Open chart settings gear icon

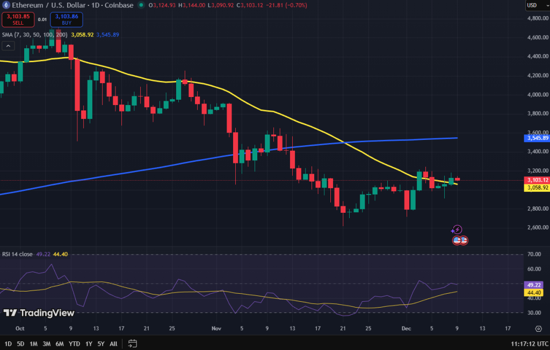tap(538, 329)
